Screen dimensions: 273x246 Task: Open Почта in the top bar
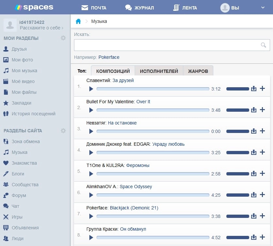(94, 8)
